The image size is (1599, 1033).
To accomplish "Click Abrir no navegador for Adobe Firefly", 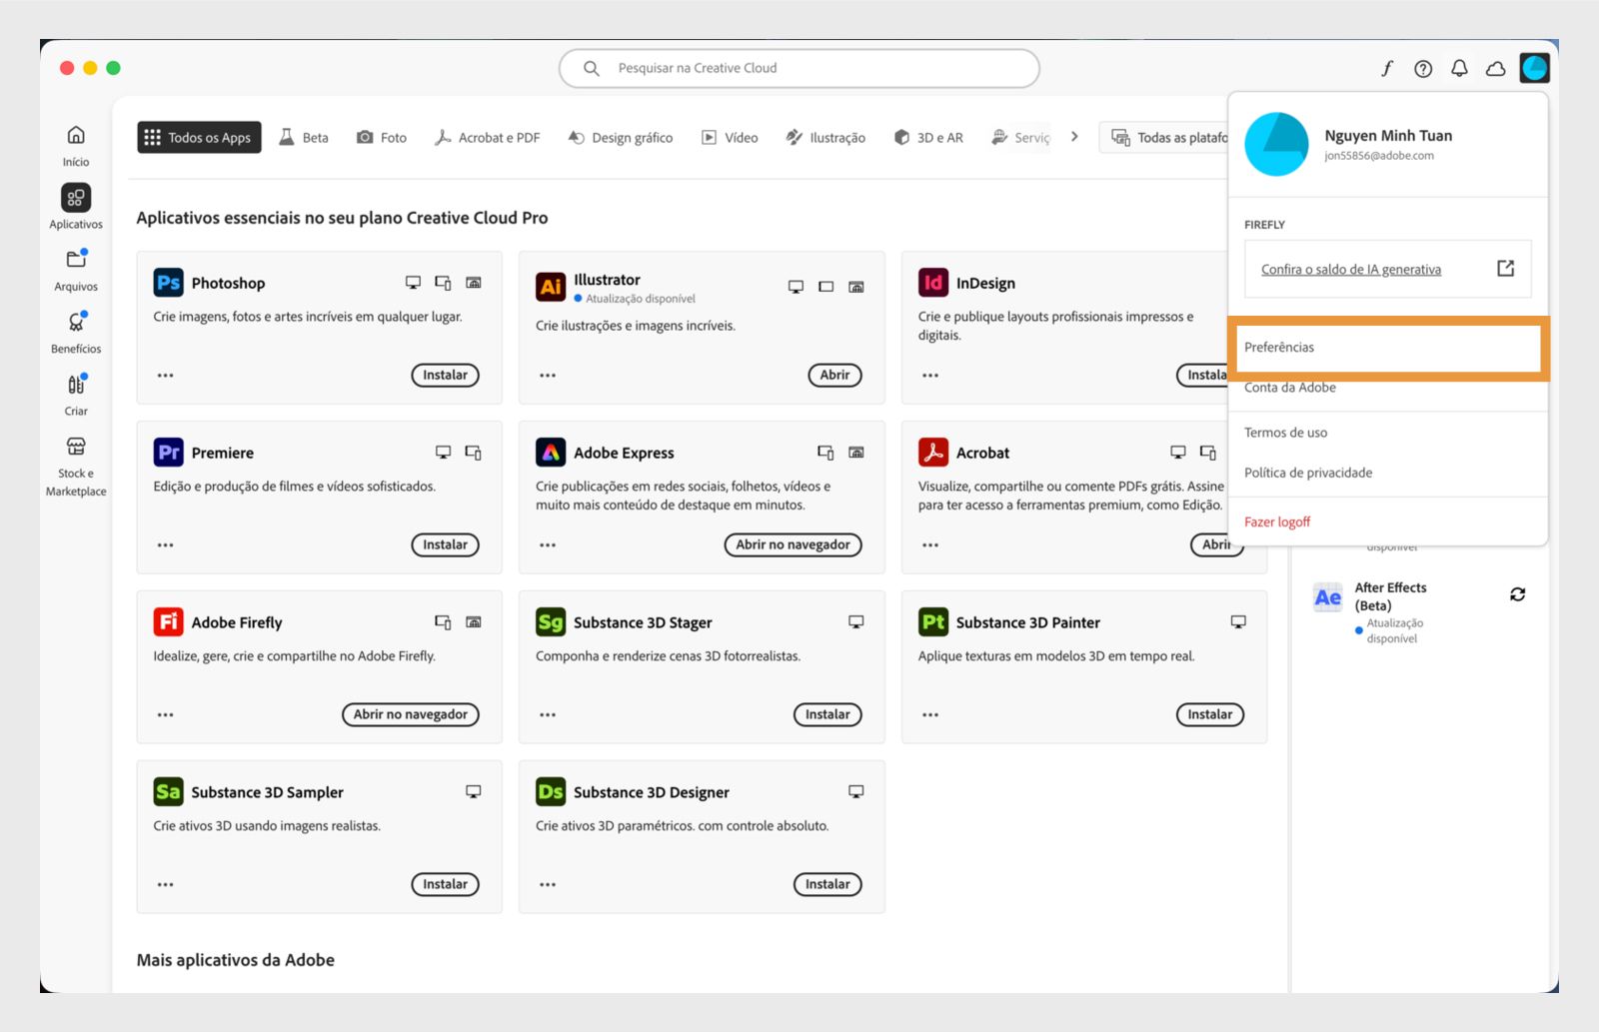I will (410, 715).
